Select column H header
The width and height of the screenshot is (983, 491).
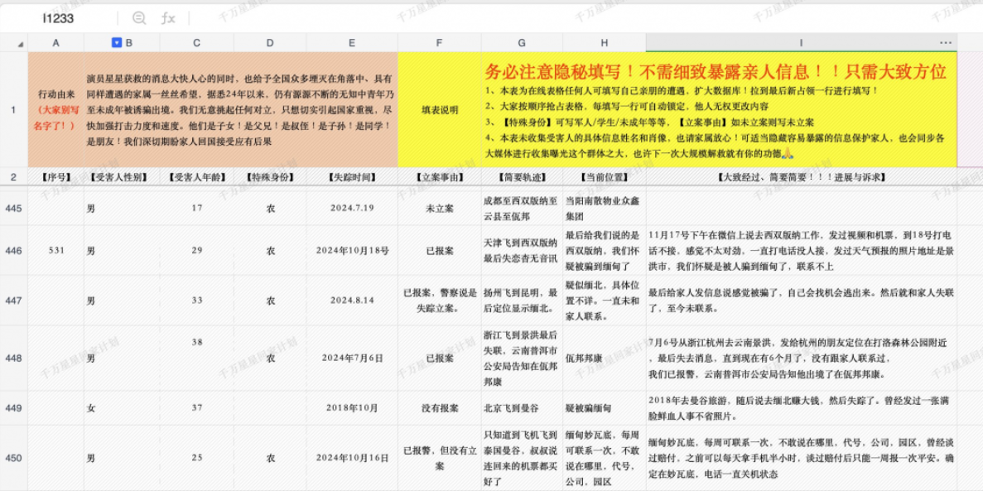605,42
